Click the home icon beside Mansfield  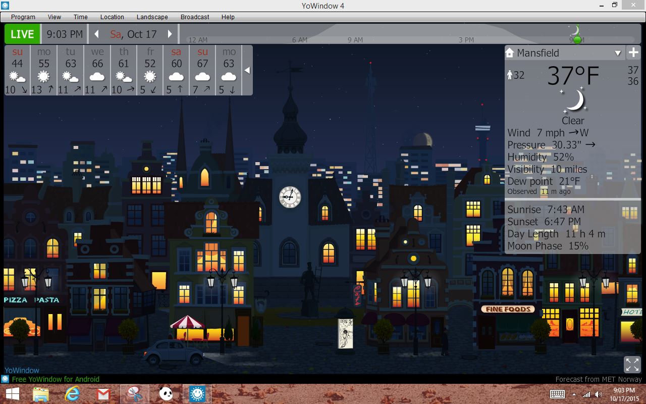(510, 53)
